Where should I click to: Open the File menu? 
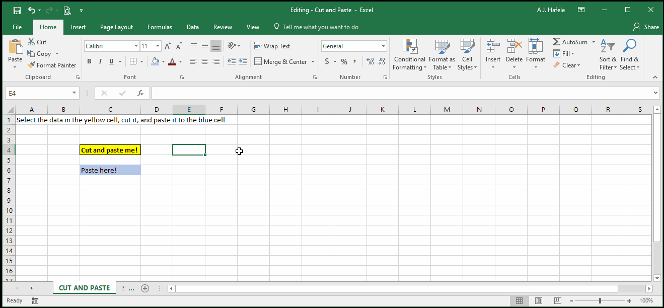pos(17,27)
